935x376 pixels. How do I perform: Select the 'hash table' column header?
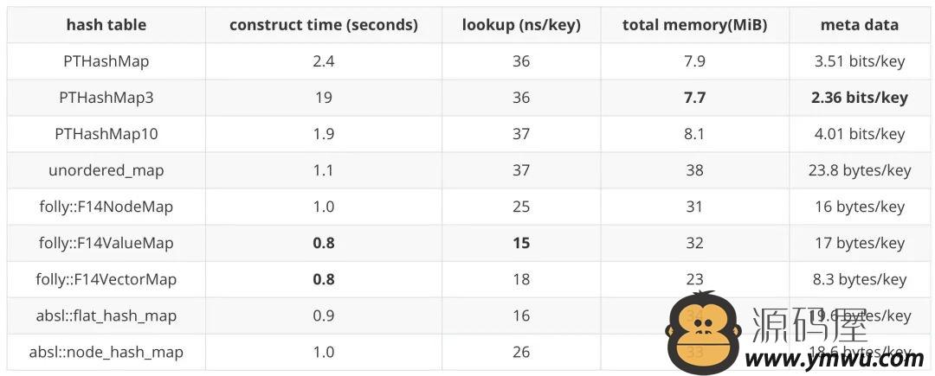tap(106, 25)
